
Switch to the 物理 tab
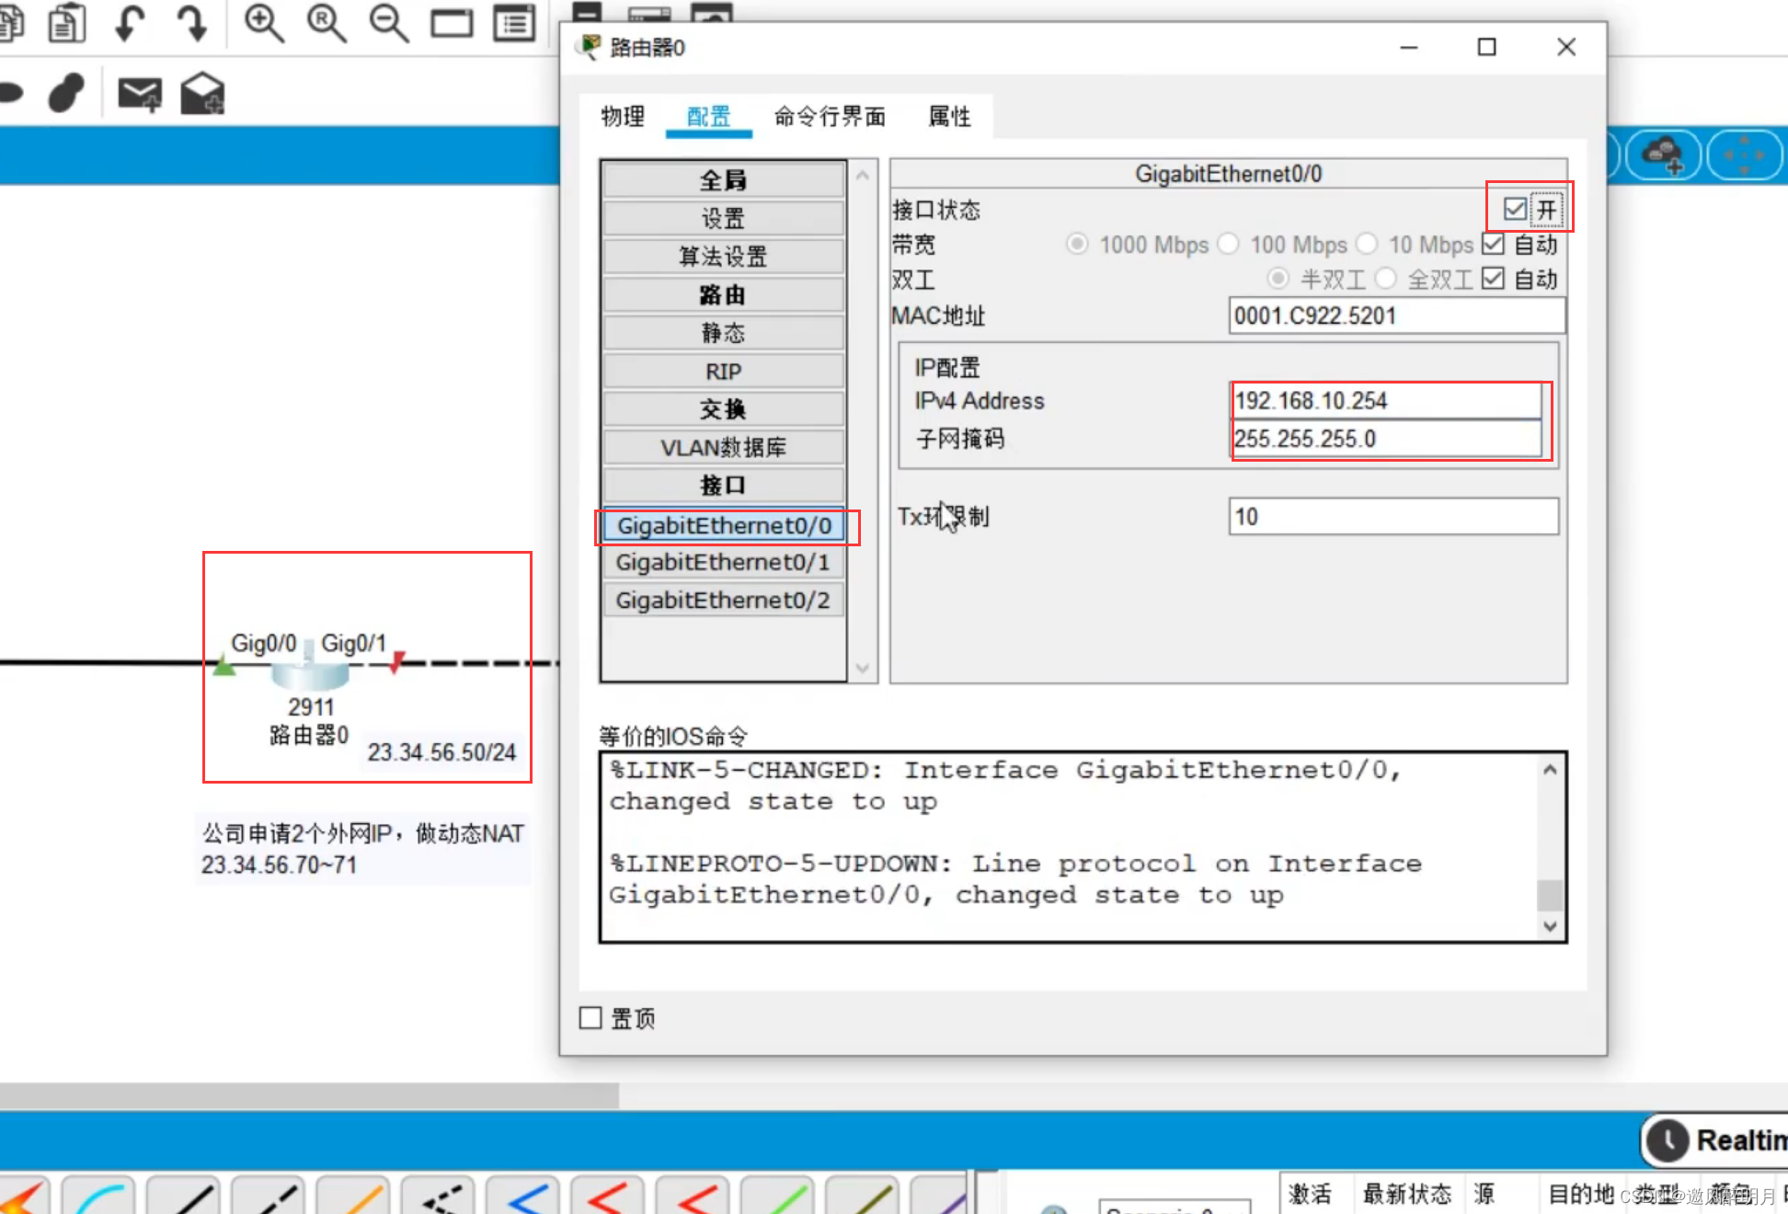623,117
